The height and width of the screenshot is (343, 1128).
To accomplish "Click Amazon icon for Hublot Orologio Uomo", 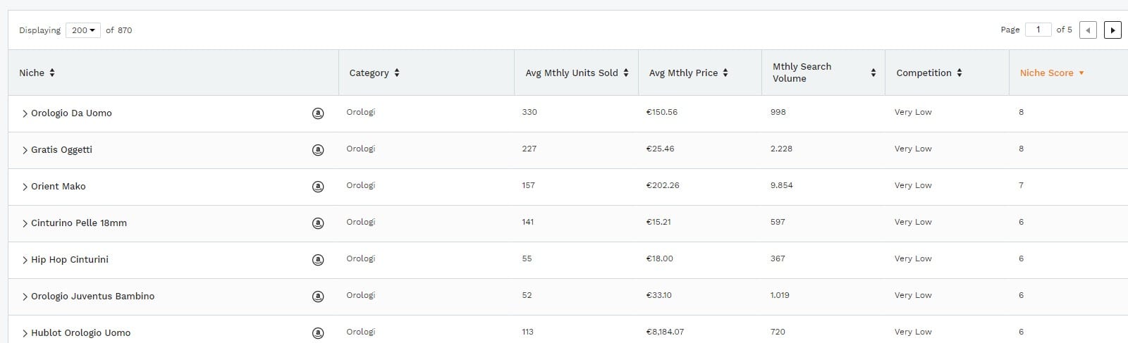I will tap(318, 332).
